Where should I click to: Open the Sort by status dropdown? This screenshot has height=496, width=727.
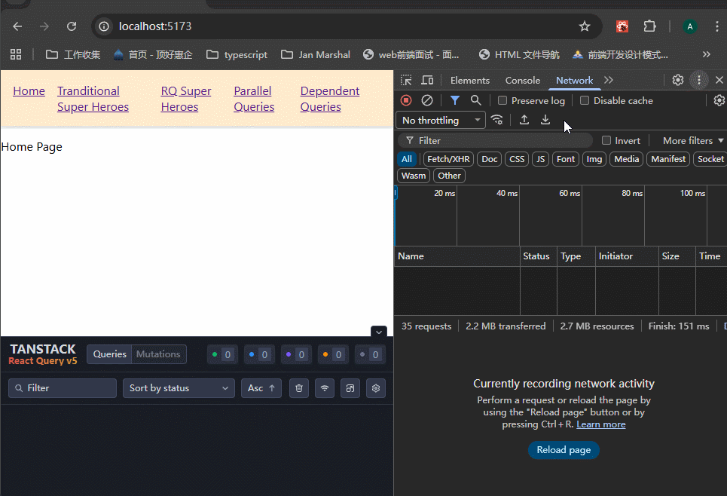(179, 388)
